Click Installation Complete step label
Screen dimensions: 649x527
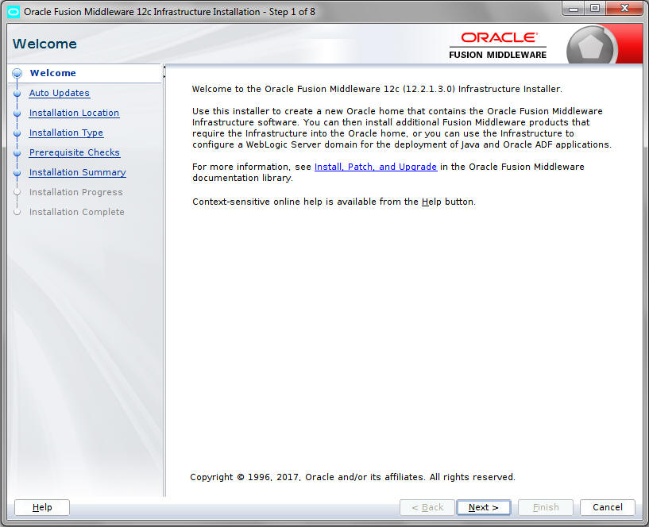click(x=76, y=212)
